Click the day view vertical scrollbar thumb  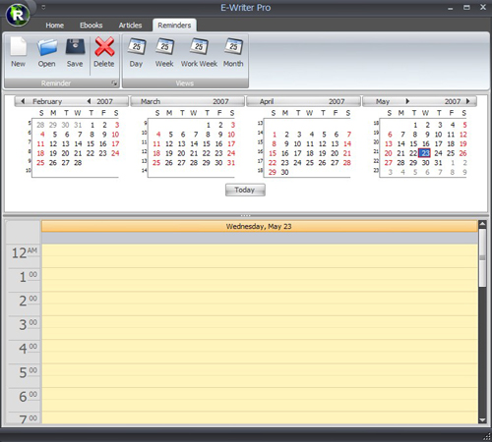point(482,258)
